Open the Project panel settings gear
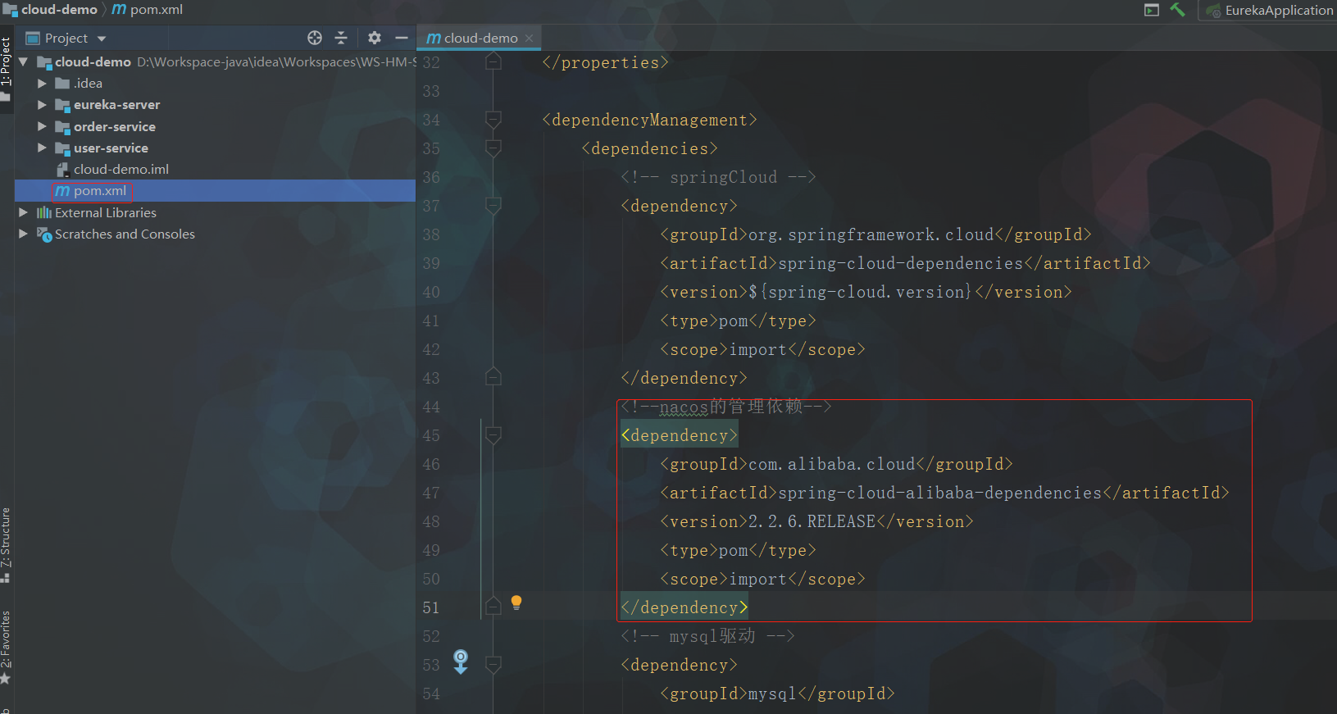The width and height of the screenshot is (1337, 714). [375, 38]
